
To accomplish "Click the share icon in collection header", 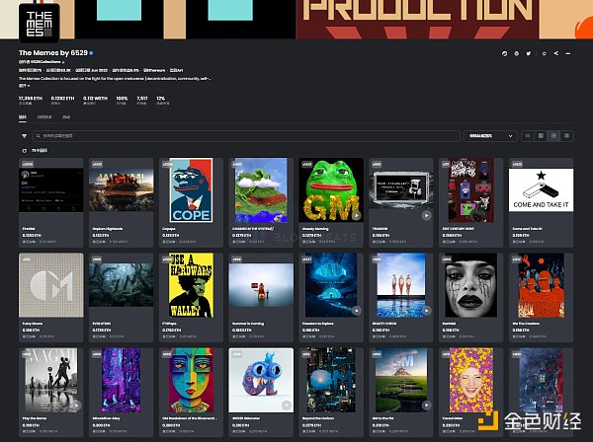I will pos(554,52).
